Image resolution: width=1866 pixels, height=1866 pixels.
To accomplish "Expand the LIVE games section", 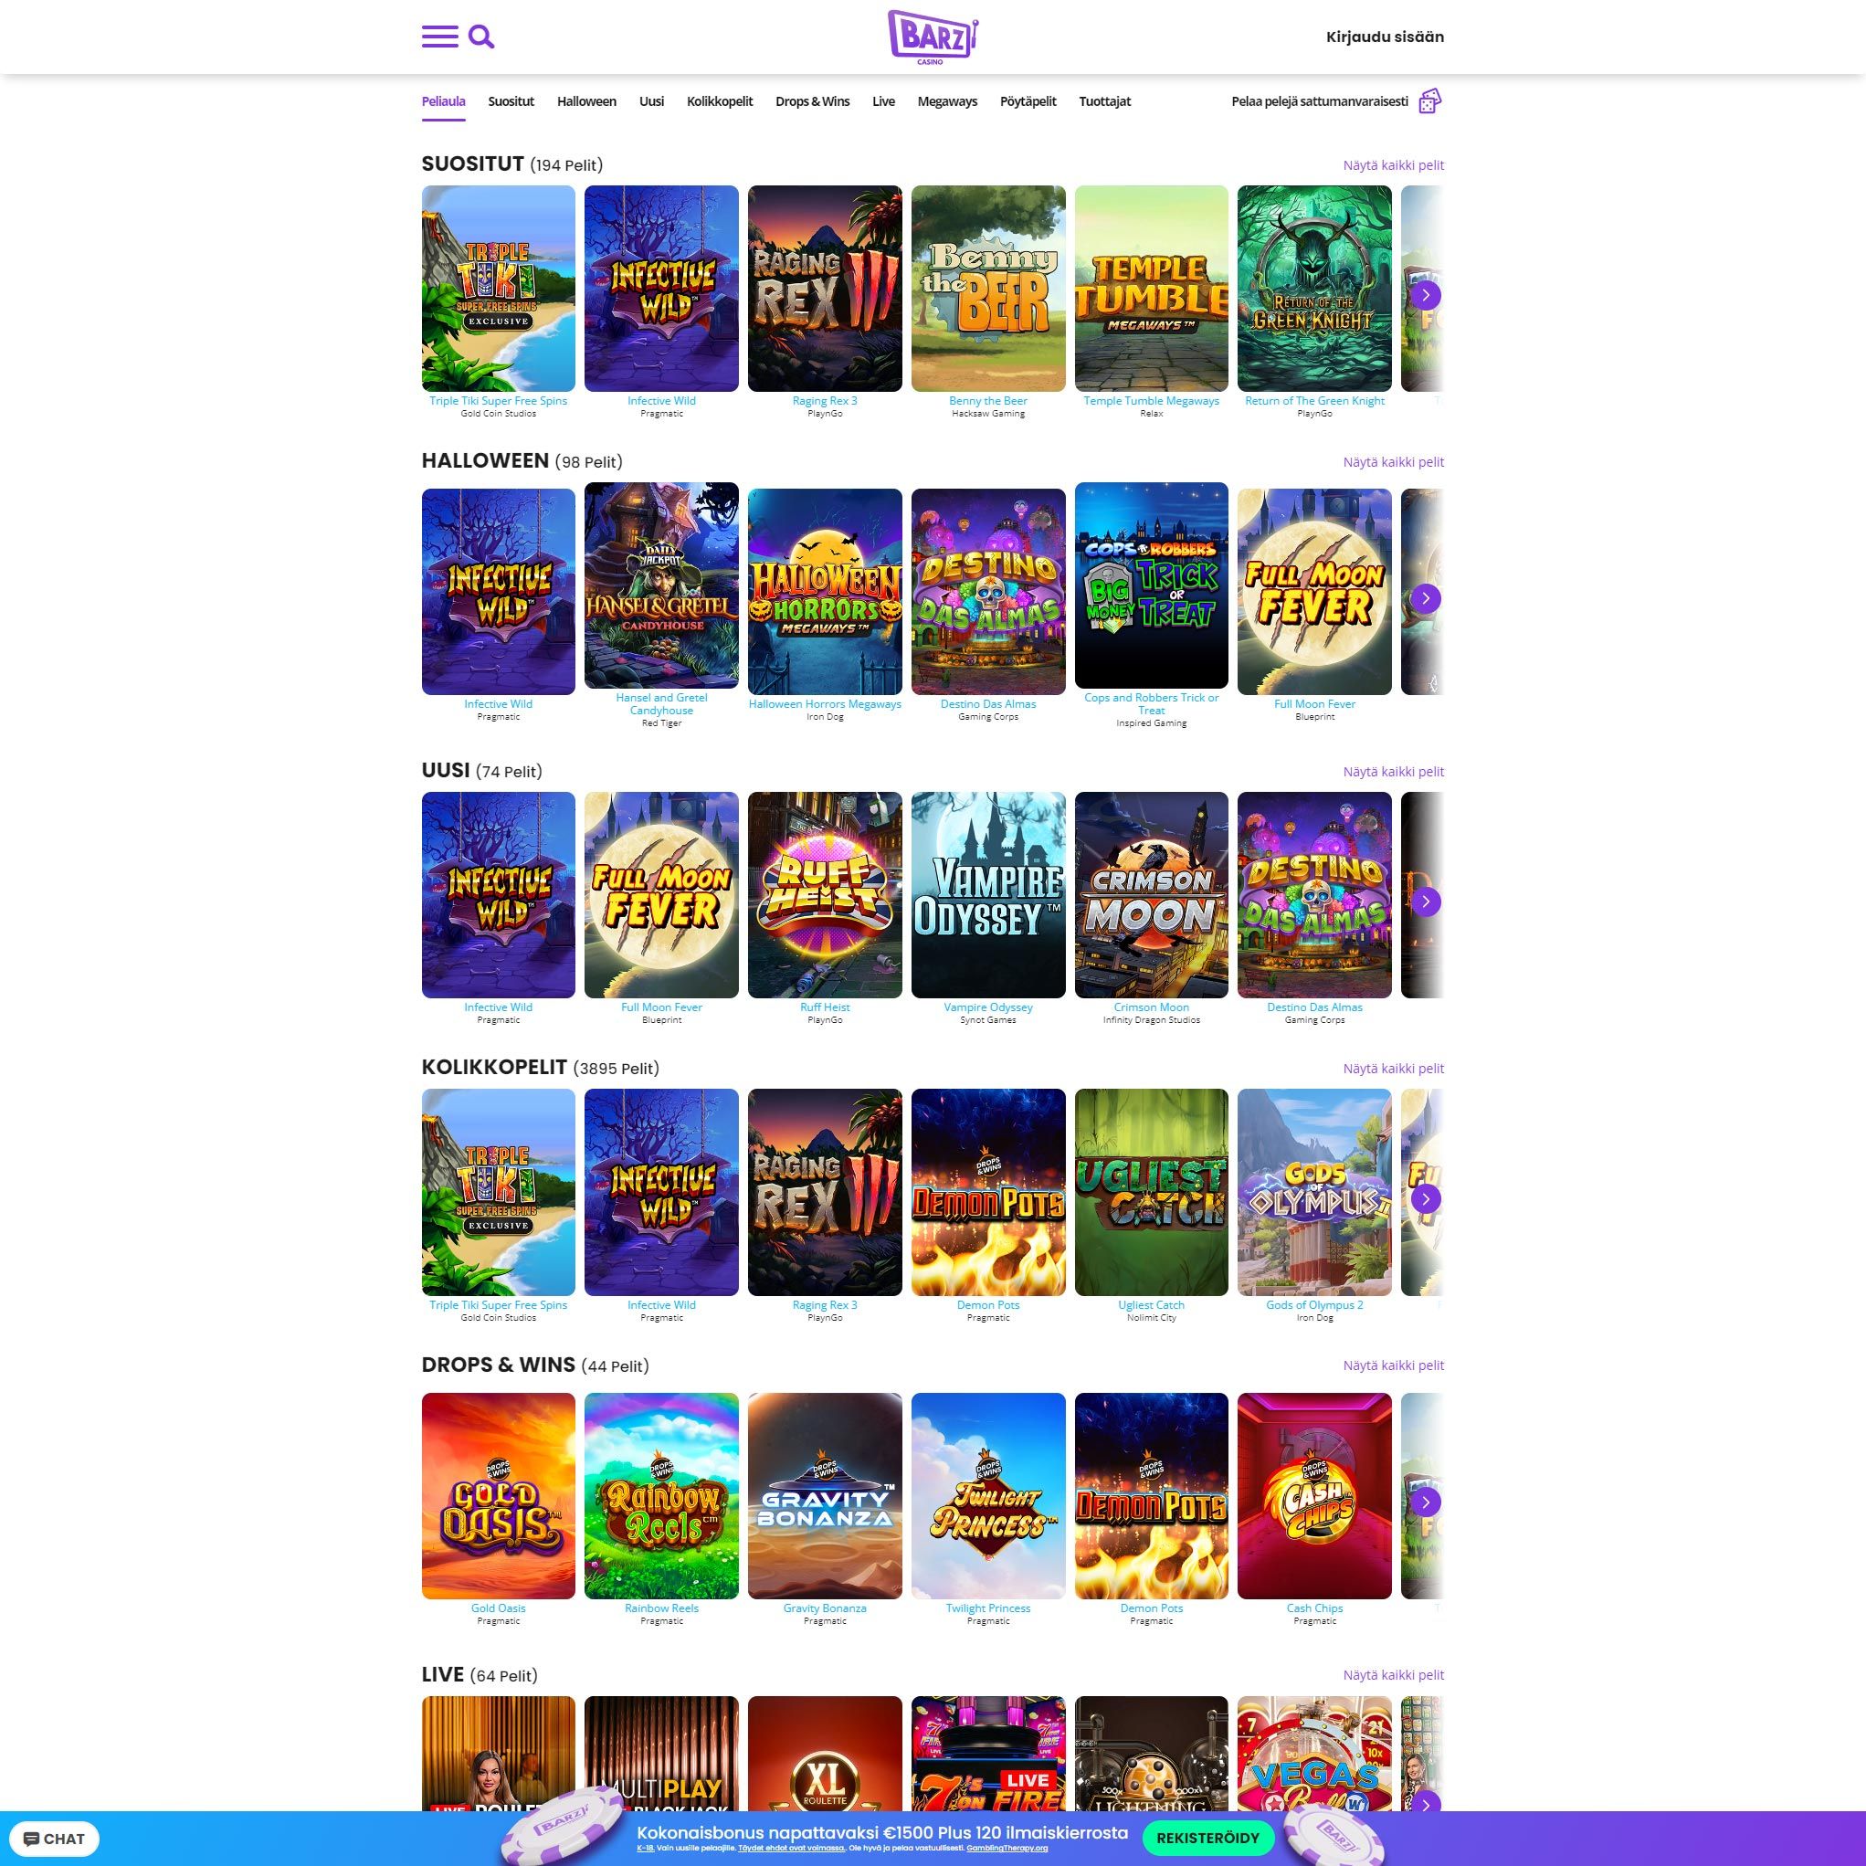I will click(x=1393, y=1674).
